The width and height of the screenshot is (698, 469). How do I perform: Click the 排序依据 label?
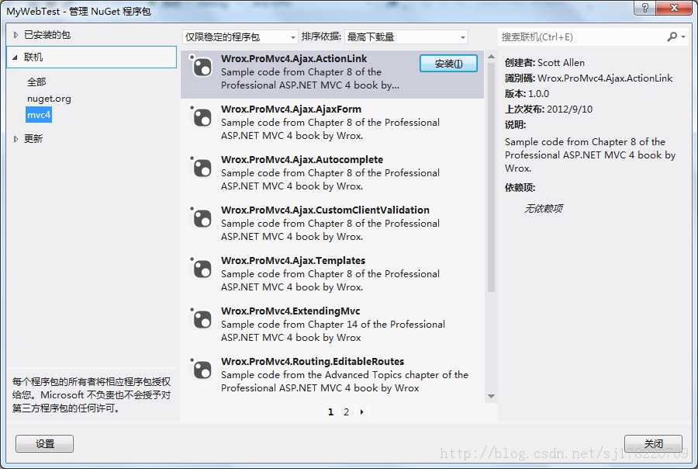coord(321,36)
